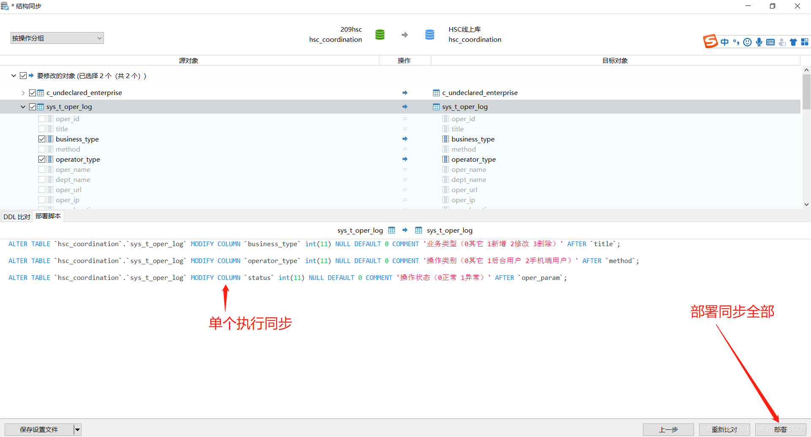Image resolution: width=811 pixels, height=437 pixels.
Task: Toggle checkbox for objects to modify group
Action: (x=23, y=76)
